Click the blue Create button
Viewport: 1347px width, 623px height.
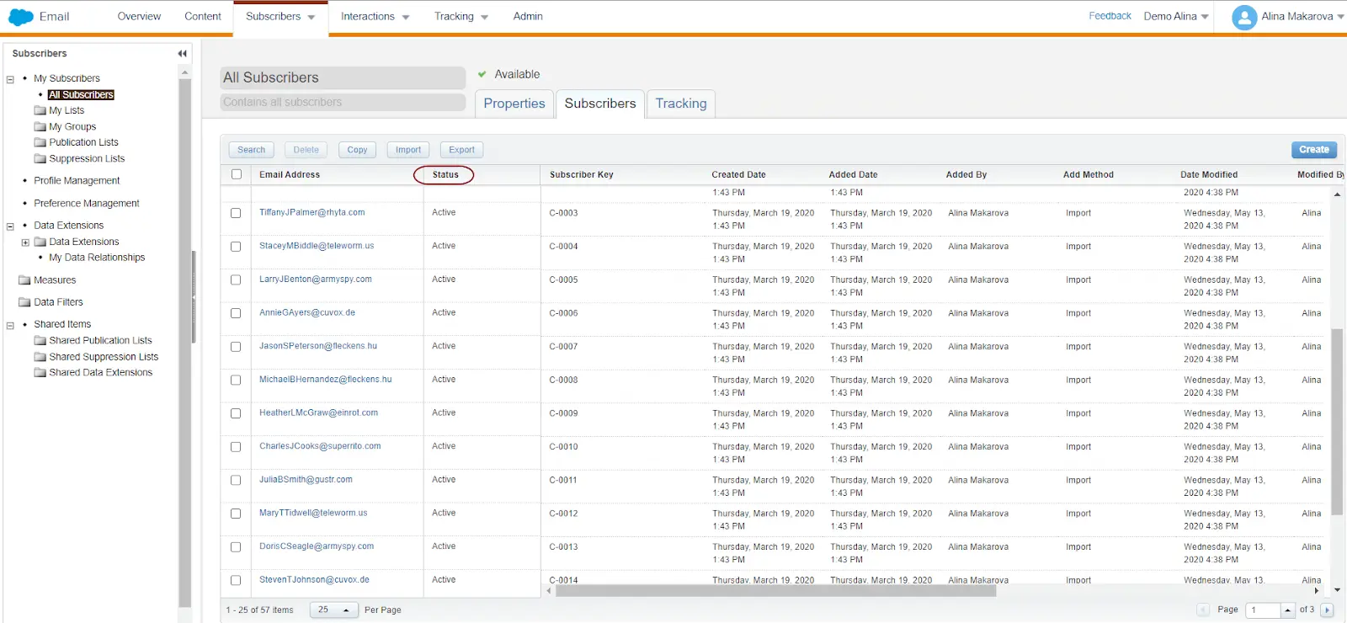(1313, 150)
